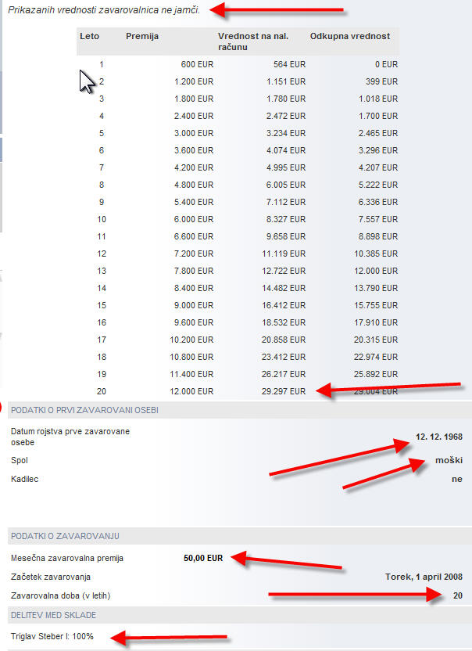Click the 29.297 EUR final account value
This screenshot has width=472, height=651.
pos(284,392)
